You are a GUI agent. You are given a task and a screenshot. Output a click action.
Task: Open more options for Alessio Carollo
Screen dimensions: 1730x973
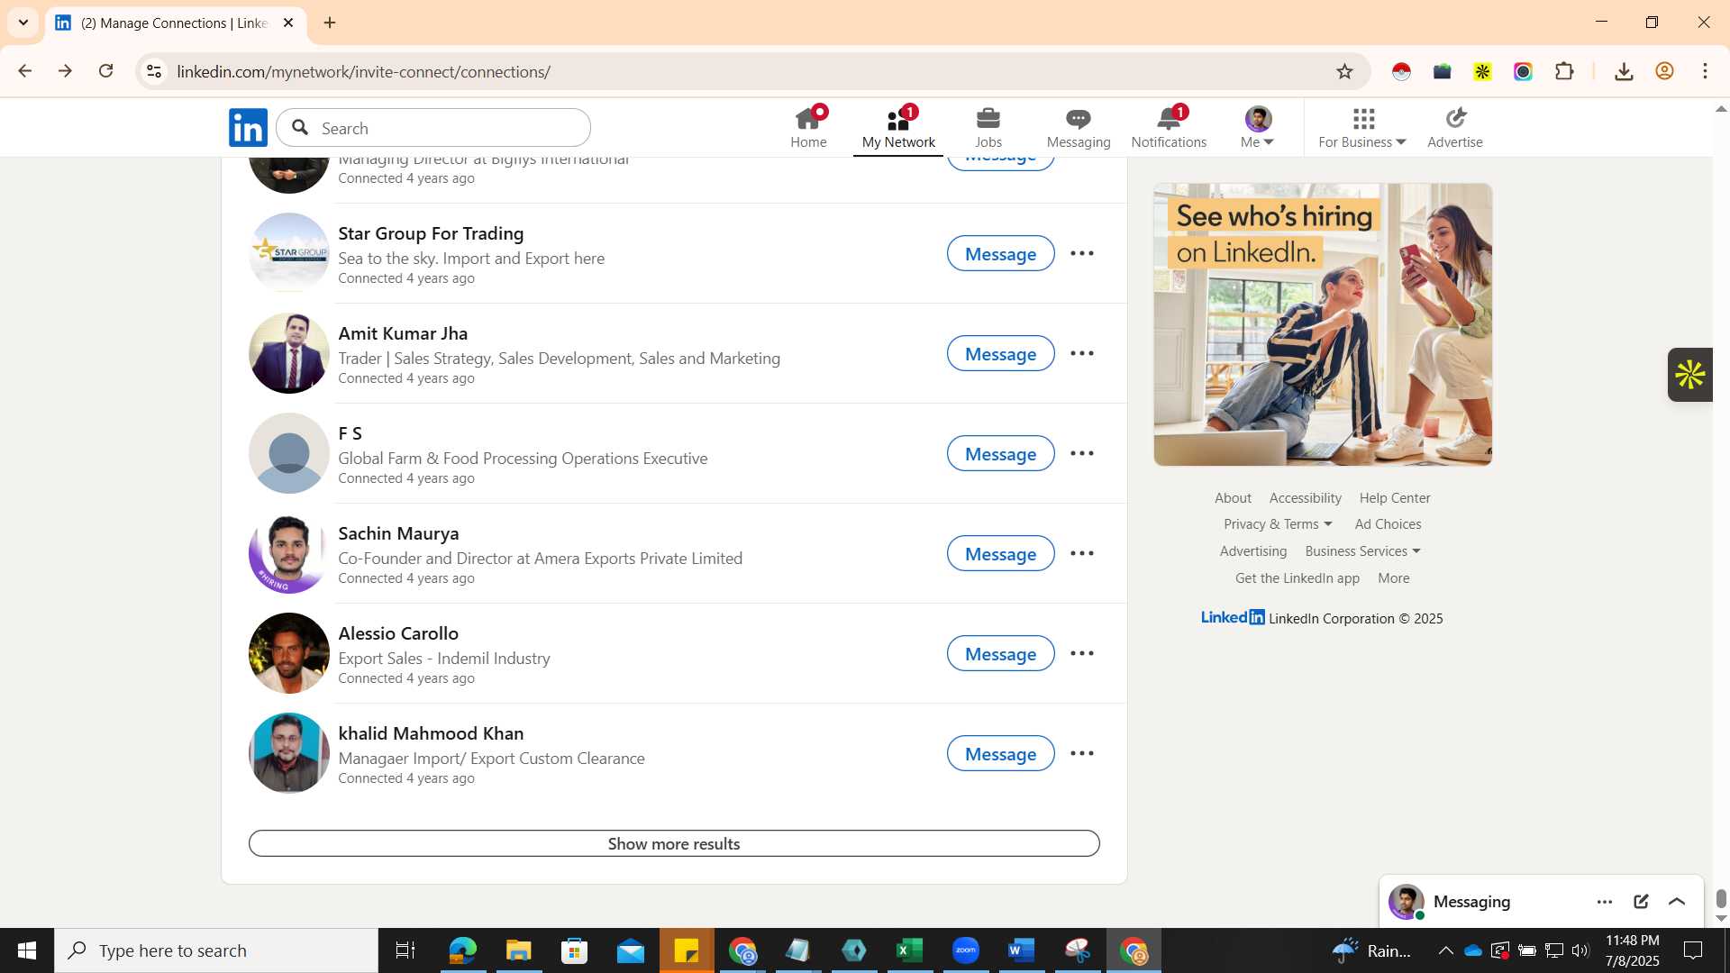1082,653
